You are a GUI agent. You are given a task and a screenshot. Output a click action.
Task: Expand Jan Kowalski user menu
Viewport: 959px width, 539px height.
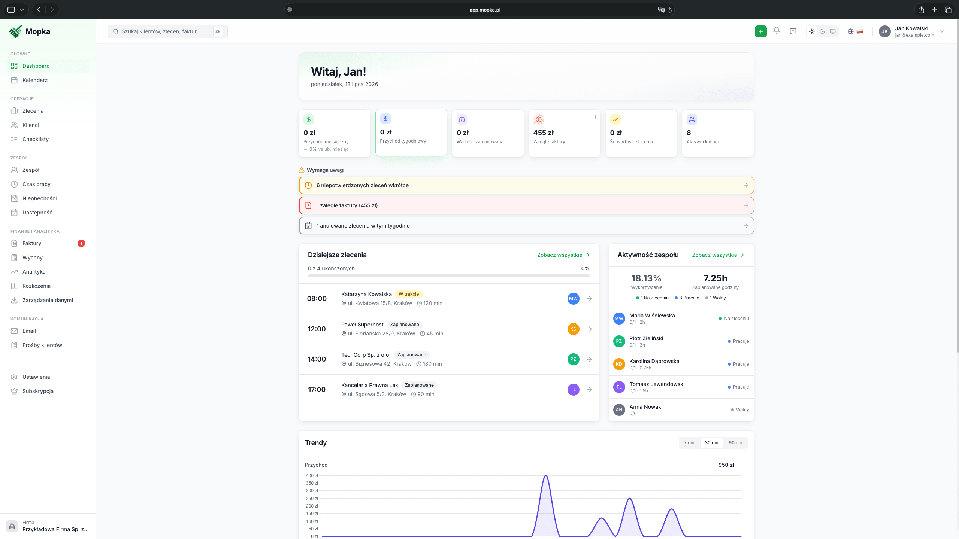[x=911, y=31]
